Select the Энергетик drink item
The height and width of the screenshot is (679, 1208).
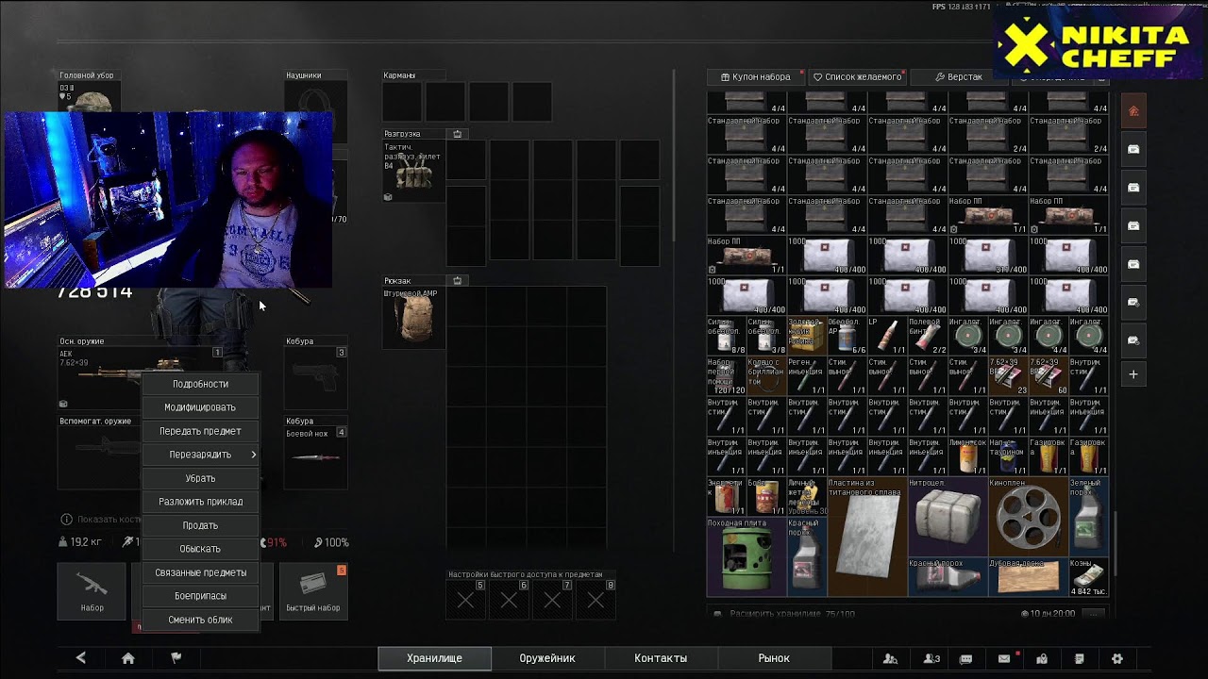click(x=727, y=497)
